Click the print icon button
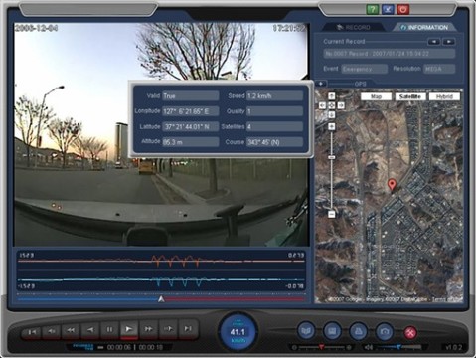The height and width of the screenshot is (358, 476). pyautogui.click(x=359, y=331)
